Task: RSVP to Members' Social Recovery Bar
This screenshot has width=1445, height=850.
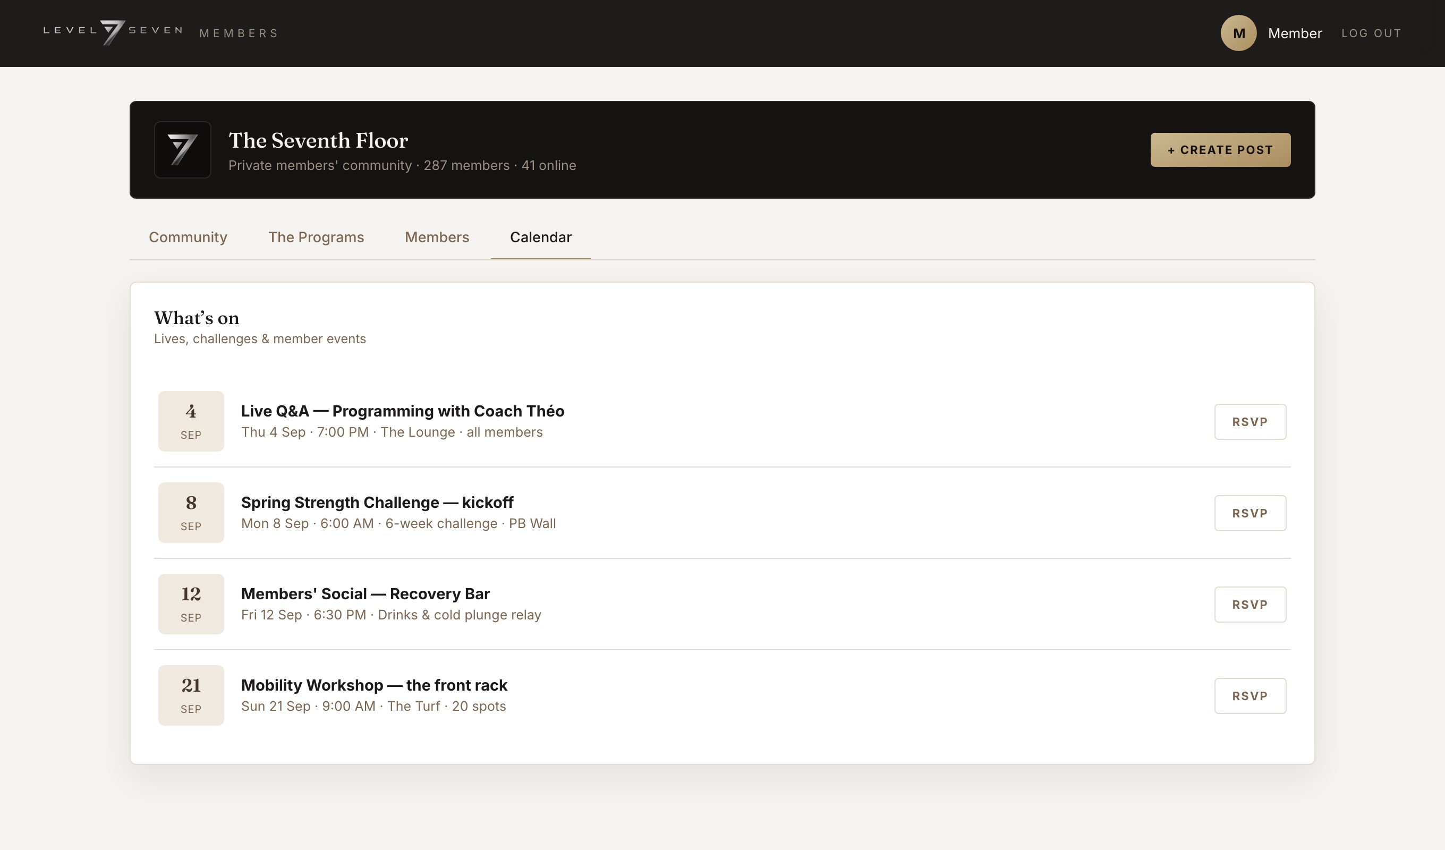Action: [x=1250, y=605]
